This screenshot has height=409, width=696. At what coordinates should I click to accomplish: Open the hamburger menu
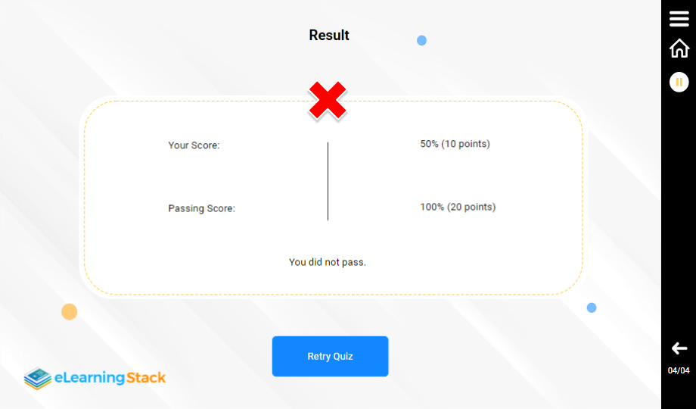click(679, 20)
